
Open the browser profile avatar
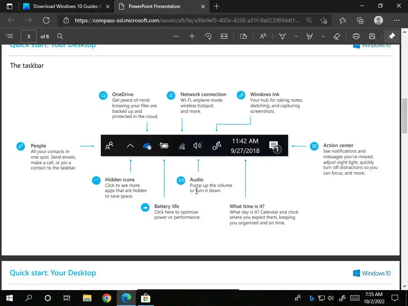pyautogui.click(x=379, y=20)
